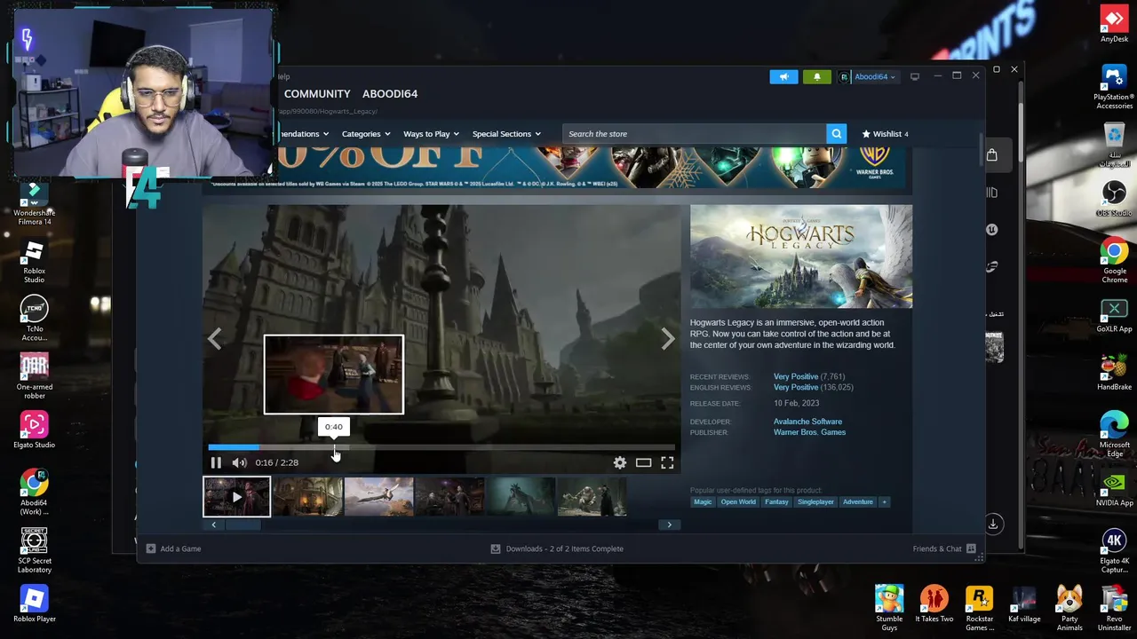Show the previous media item arrow
Viewport: 1137px width, 639px height.
[214, 338]
